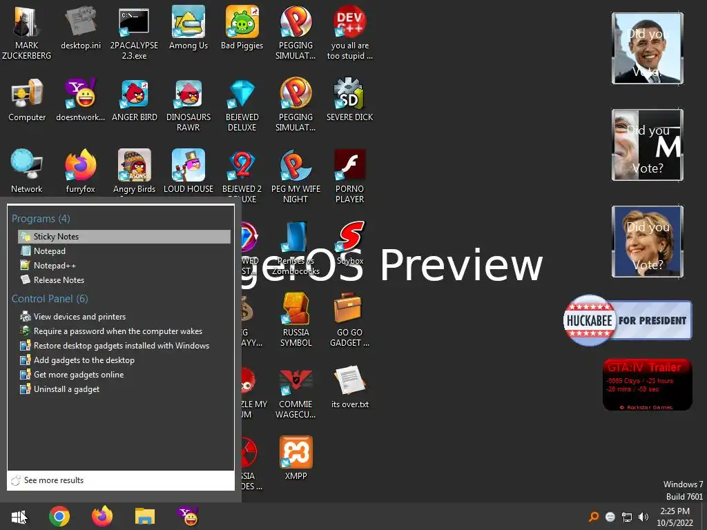This screenshot has width=707, height=530.
Task: Click the GTA:IV Trailer countdown gadget
Action: (647, 385)
